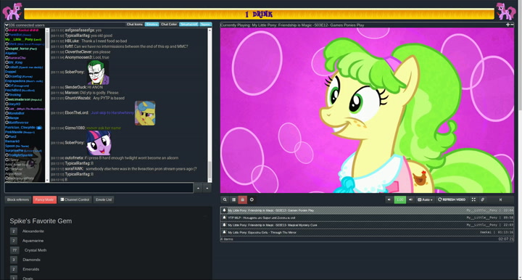Toggle the Emotes chat option
Image resolution: width=522 pixels, height=280 pixels.
(152, 25)
